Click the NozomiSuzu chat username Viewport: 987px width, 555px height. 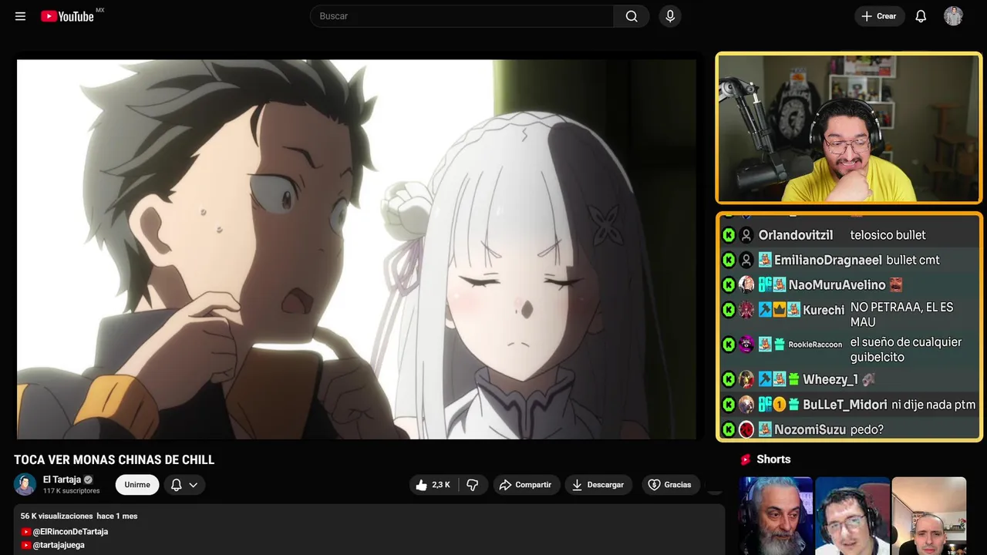[810, 429]
